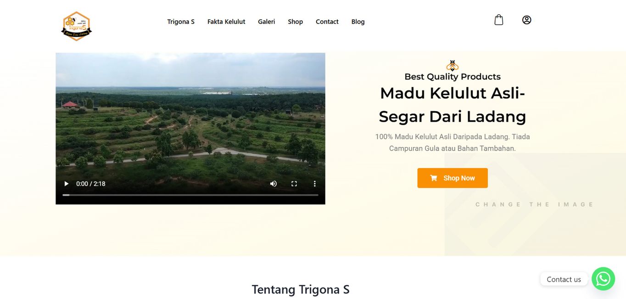The width and height of the screenshot is (626, 299).
Task: Open the video's three-dot options menu
Action: tap(315, 184)
